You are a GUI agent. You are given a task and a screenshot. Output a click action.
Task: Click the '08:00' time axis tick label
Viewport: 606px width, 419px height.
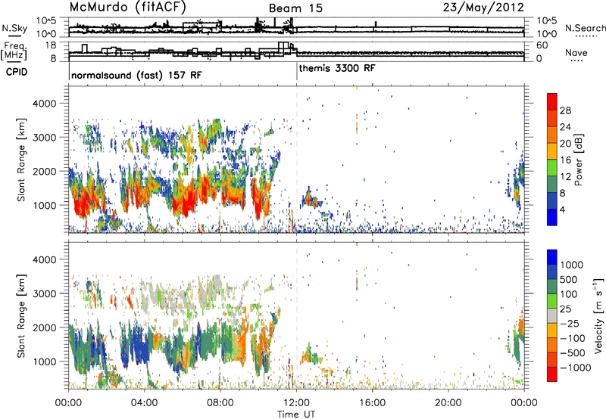[x=220, y=403]
